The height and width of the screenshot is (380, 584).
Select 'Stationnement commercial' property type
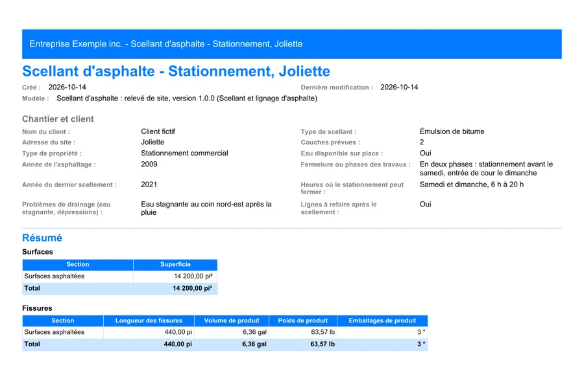184,153
